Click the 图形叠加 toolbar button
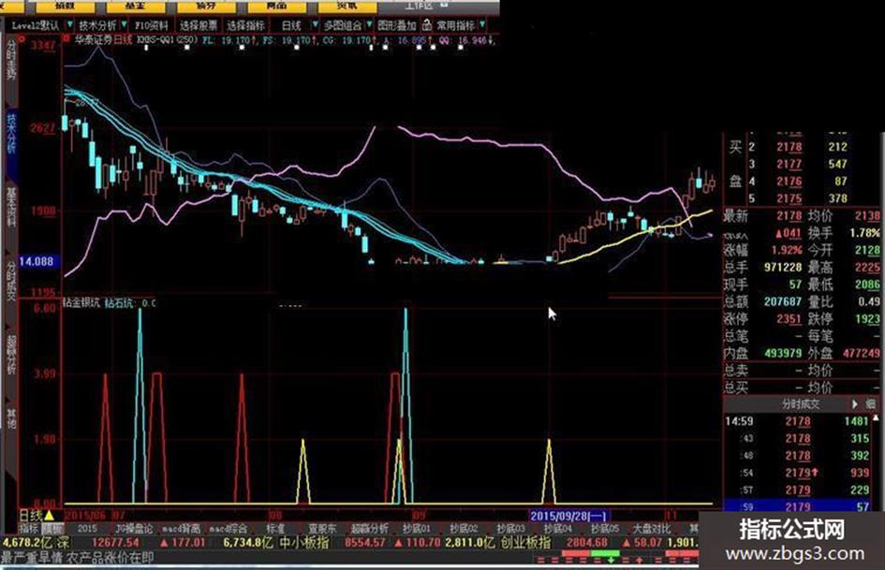Viewport: 885px width, 570px height. 396,26
